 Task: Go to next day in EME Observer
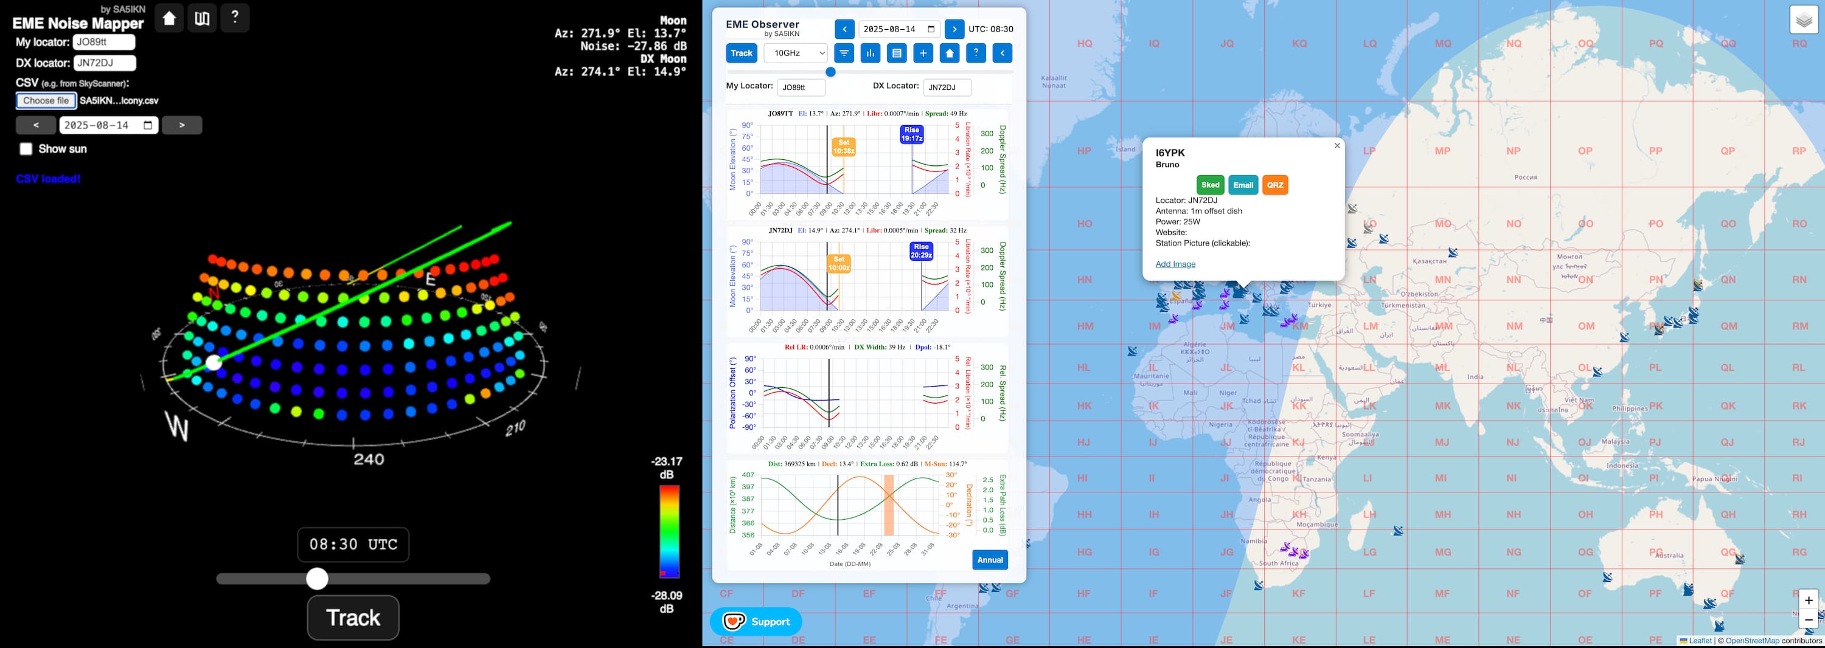coord(954,29)
